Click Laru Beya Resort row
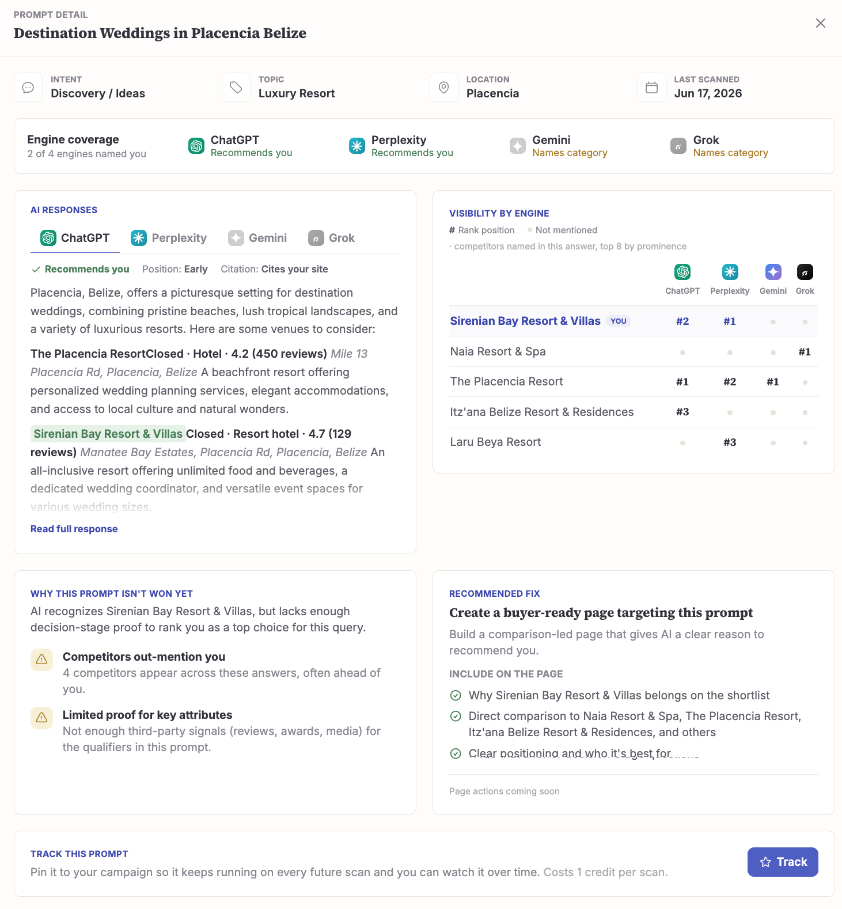842x909 pixels. [x=634, y=442]
